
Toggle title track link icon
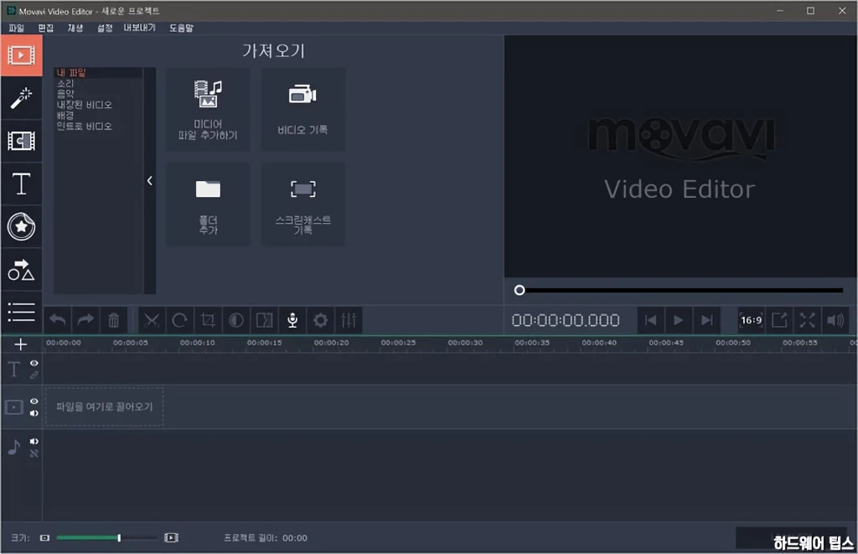tap(34, 375)
